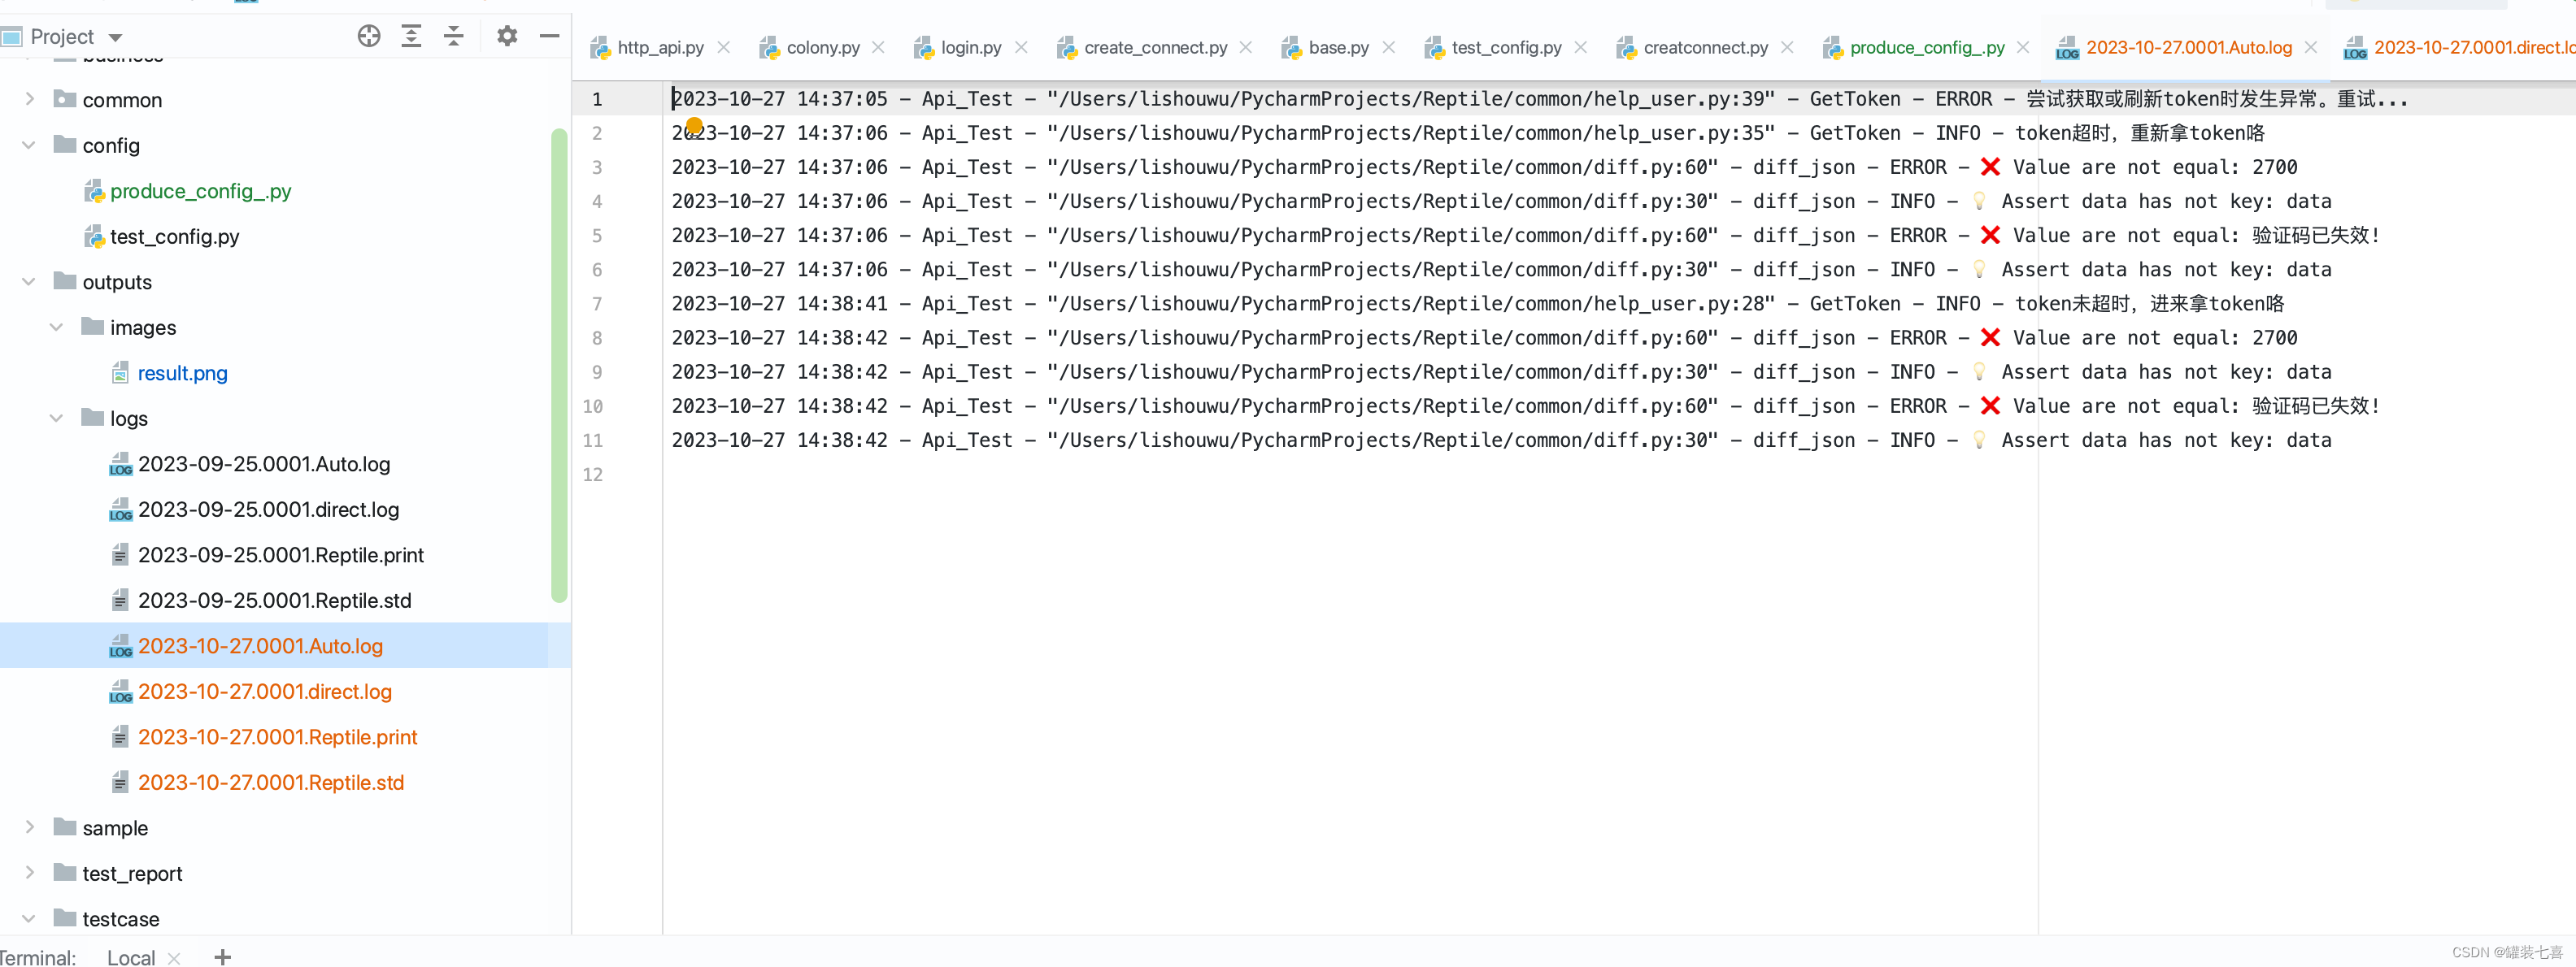
Task: Click the help_user.py:39 path on line 1
Action: coord(1410,98)
